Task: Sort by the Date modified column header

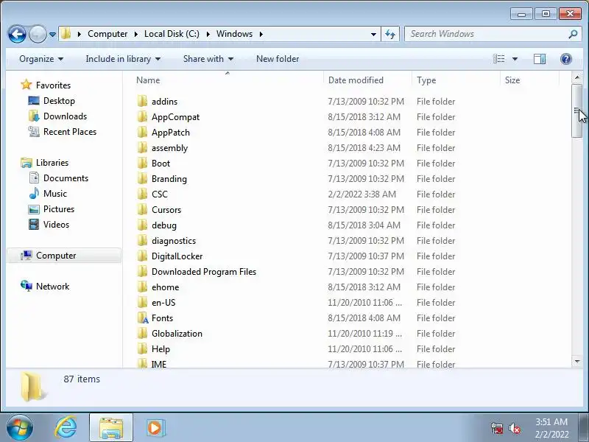Action: point(356,80)
